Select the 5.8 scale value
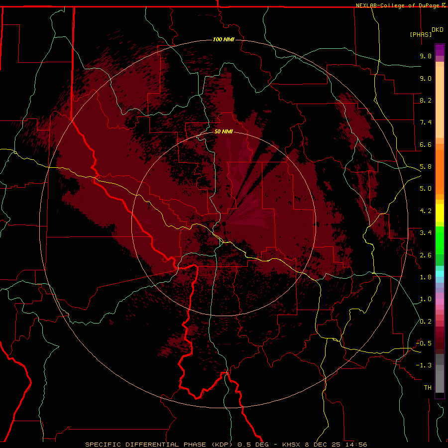 point(426,167)
